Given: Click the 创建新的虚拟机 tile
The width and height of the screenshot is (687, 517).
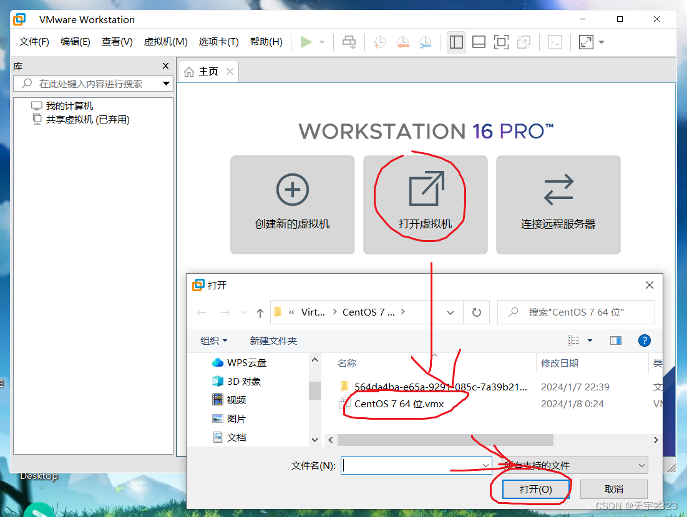Looking at the screenshot, I should pyautogui.click(x=292, y=205).
